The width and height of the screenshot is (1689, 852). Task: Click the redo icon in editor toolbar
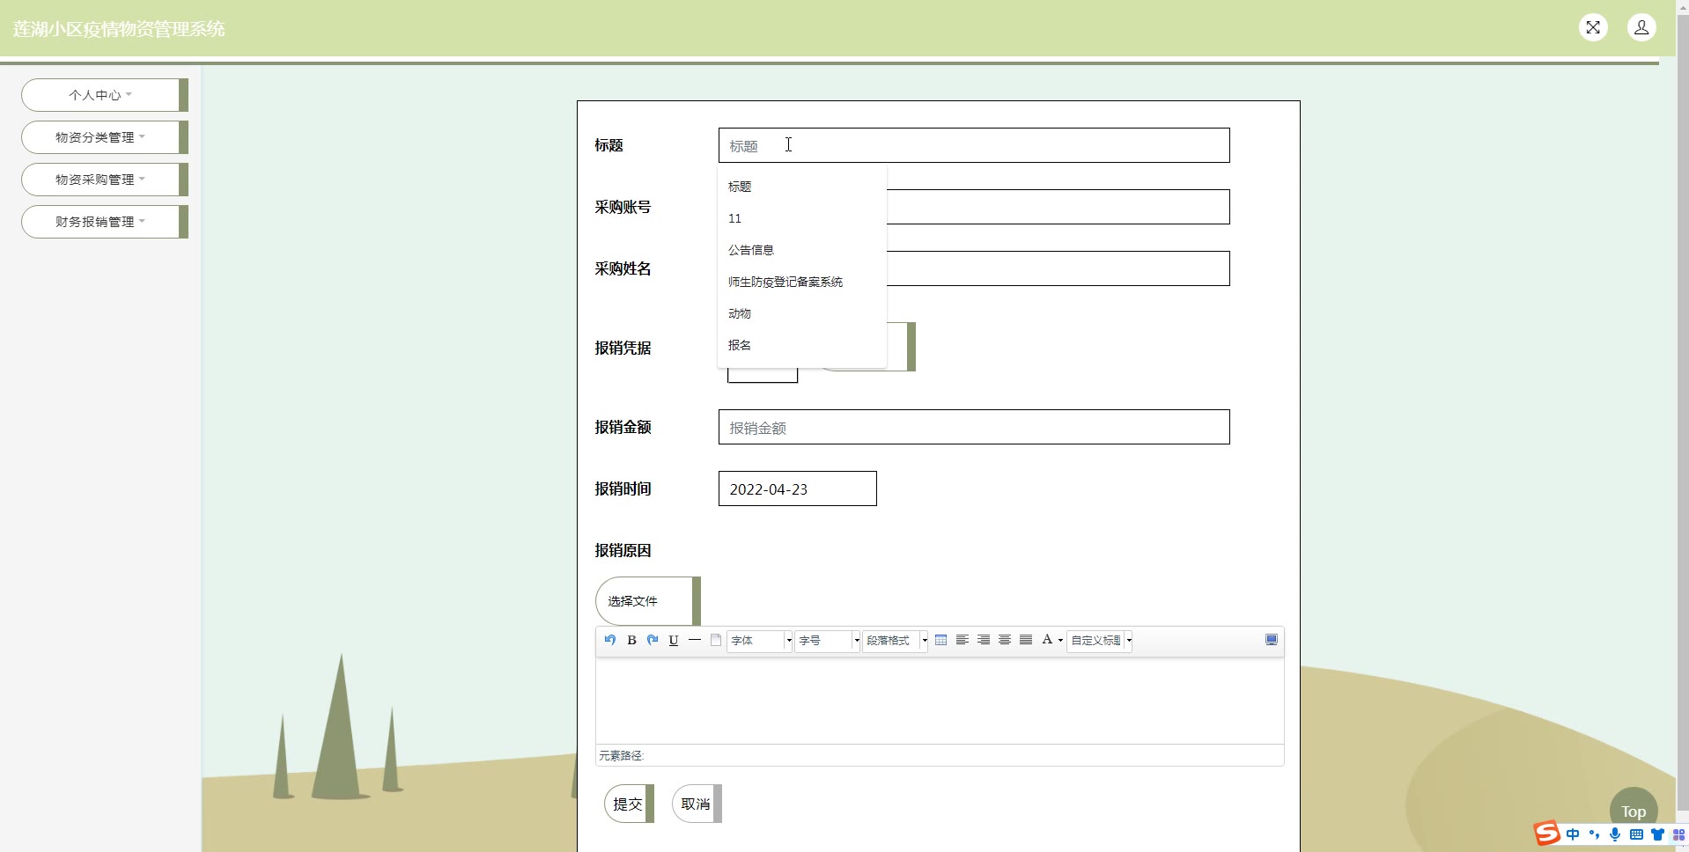(653, 640)
